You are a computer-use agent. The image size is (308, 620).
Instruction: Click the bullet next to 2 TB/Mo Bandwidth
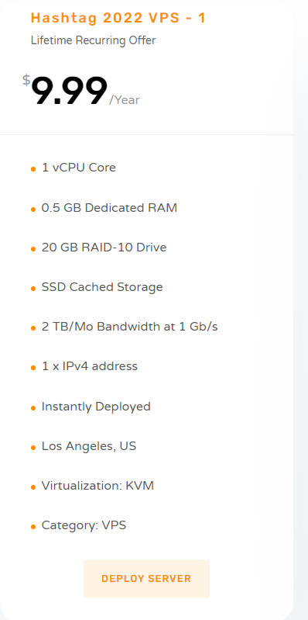(x=33, y=328)
